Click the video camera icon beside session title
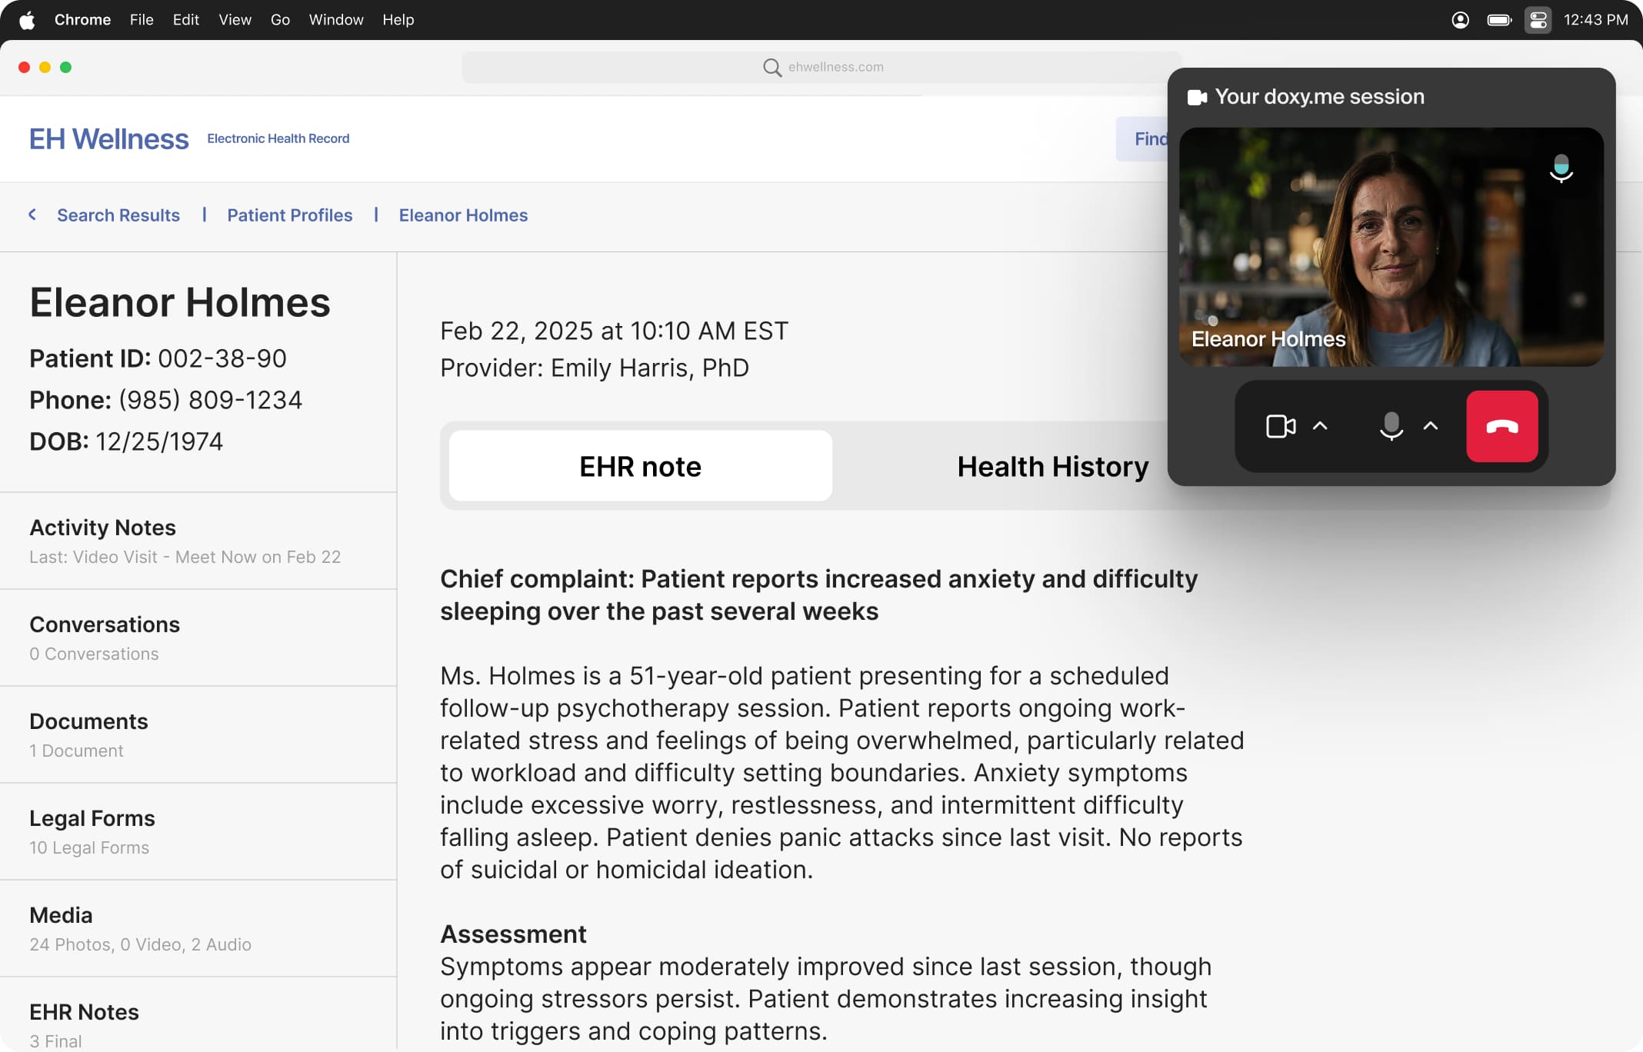Image resolution: width=1643 pixels, height=1052 pixels. tap(1197, 97)
